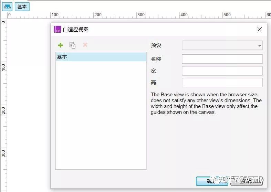Screen dimensions: 271x192
Task: Click the 名称 name input field
Action: [x=222, y=59]
